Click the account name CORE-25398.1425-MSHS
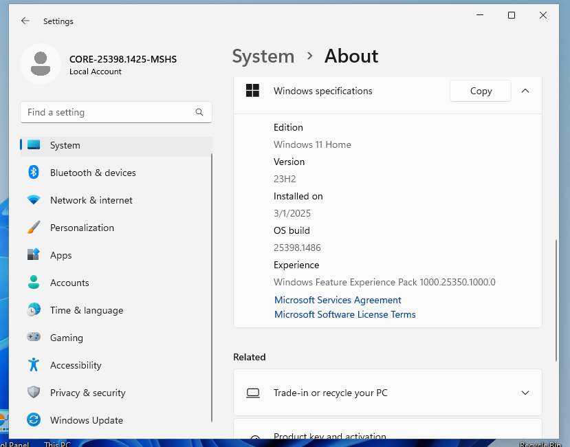The image size is (570, 447). click(x=123, y=59)
